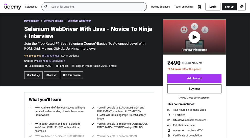
Task: Play the course preview video
Action: click(x=194, y=37)
